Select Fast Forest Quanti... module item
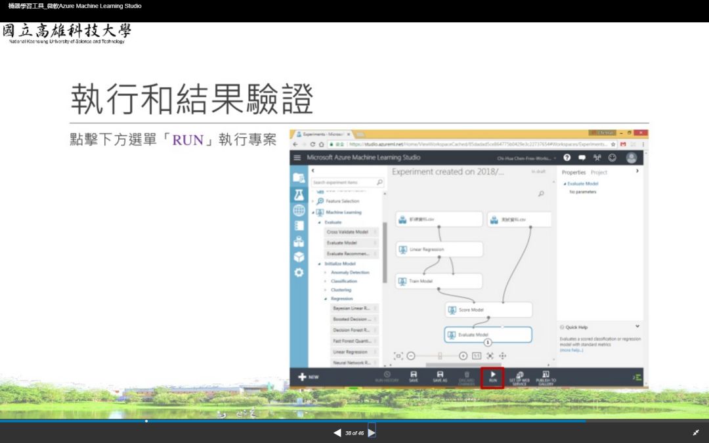The image size is (709, 443). coord(354,341)
